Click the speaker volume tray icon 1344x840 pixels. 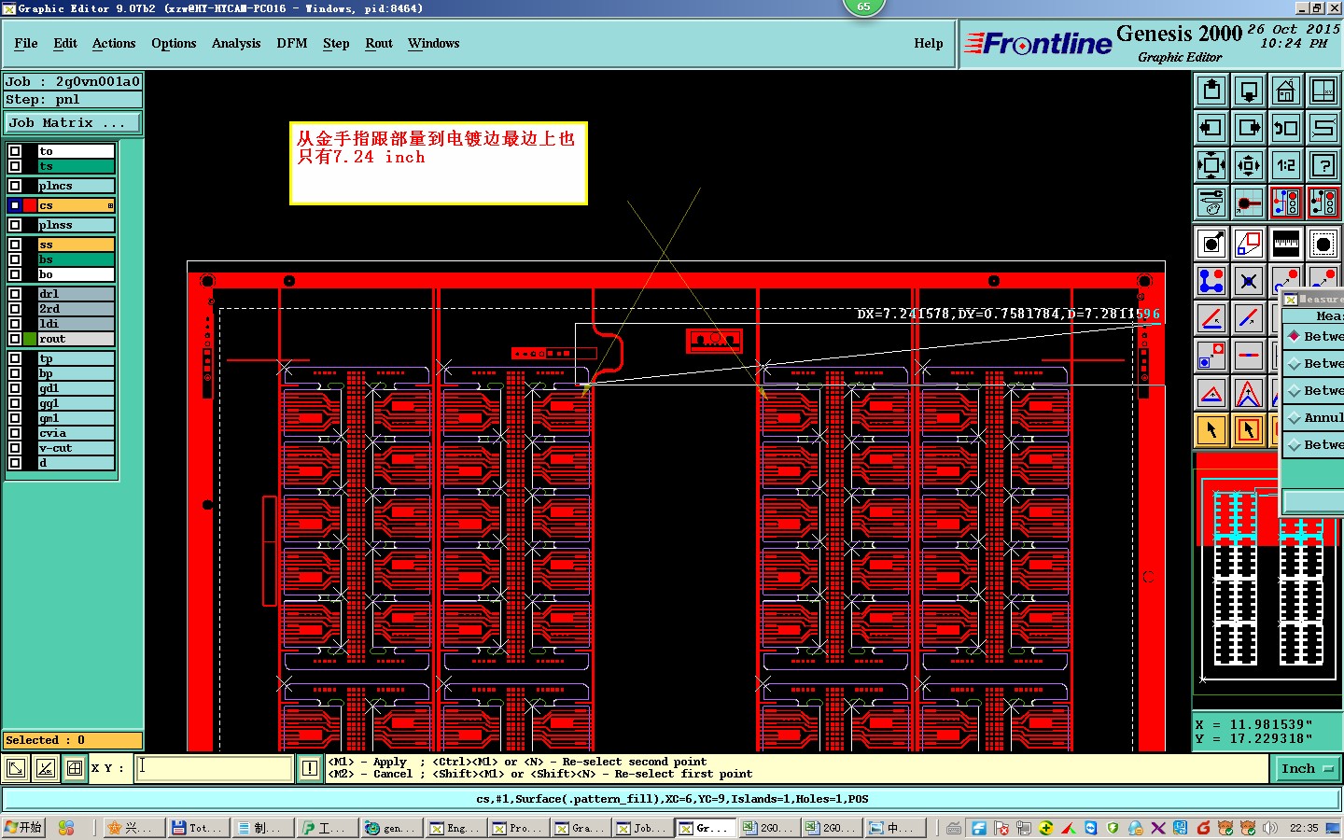1270,828
